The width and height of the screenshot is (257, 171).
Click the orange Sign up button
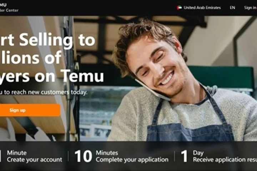[30, 110]
